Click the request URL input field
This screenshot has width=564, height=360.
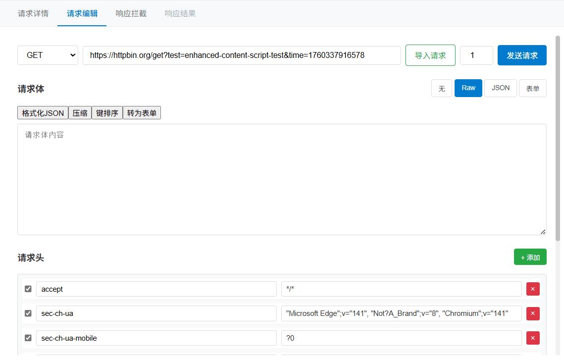pyautogui.click(x=242, y=55)
